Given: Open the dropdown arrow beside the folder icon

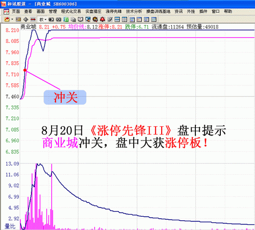Looking at the screenshot, I should pos(12,19).
